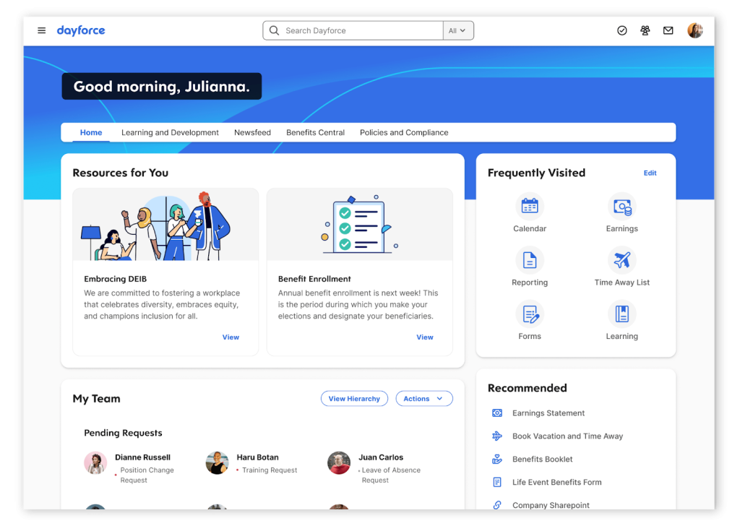The width and height of the screenshot is (740, 526).
Task: Open Forms from Frequently Visited
Action: [x=530, y=315]
